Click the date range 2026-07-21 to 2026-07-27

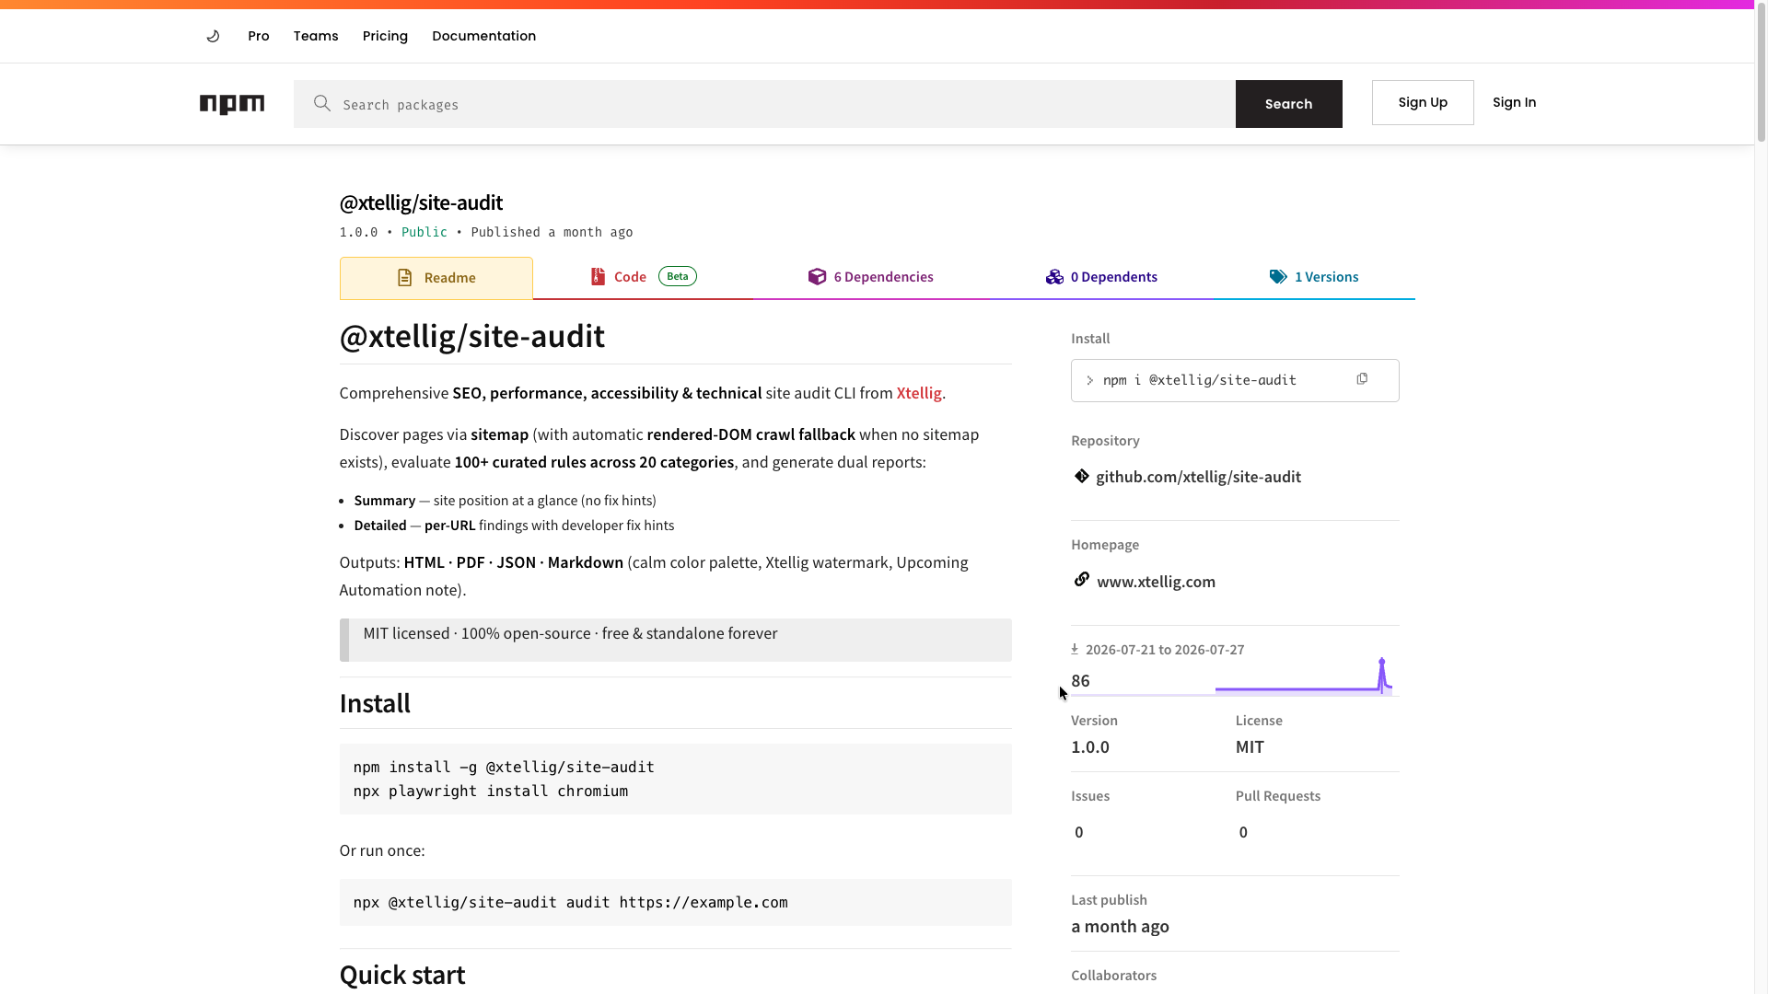(x=1165, y=650)
